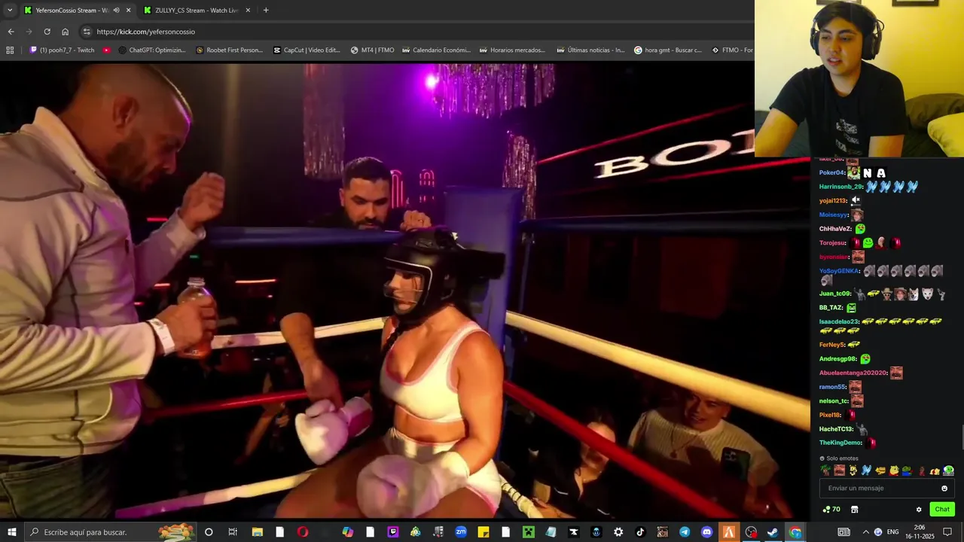Viewport: 964px width, 542px height.
Task: Open Windows Start menu
Action: [11, 532]
